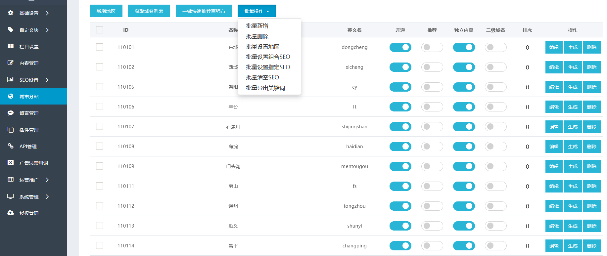The image size is (607, 256).
Task: Click the 一键快速推荐百强市 button
Action: 204,11
